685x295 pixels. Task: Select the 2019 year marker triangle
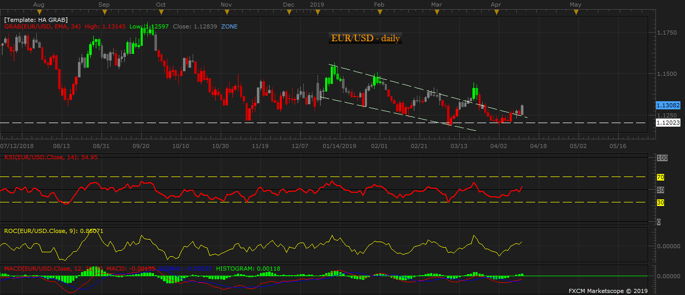317,13
